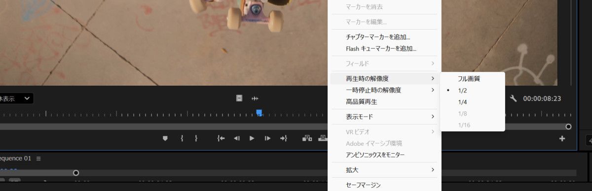Expand the 拡大 submenu
Viewport: 592px width, 191px height.
tap(384, 170)
